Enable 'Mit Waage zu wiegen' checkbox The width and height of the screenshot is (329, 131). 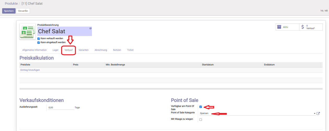[201, 120]
